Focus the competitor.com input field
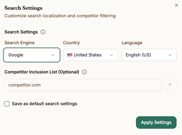Viewport: 182px width, 135px height. click(82, 85)
